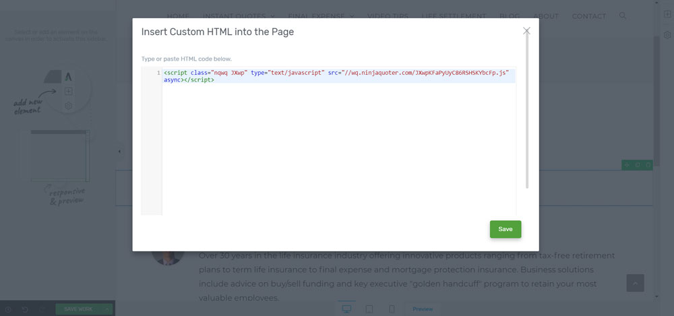Click the redo arrow icon in bottom bar
The width and height of the screenshot is (674, 316).
[42, 309]
